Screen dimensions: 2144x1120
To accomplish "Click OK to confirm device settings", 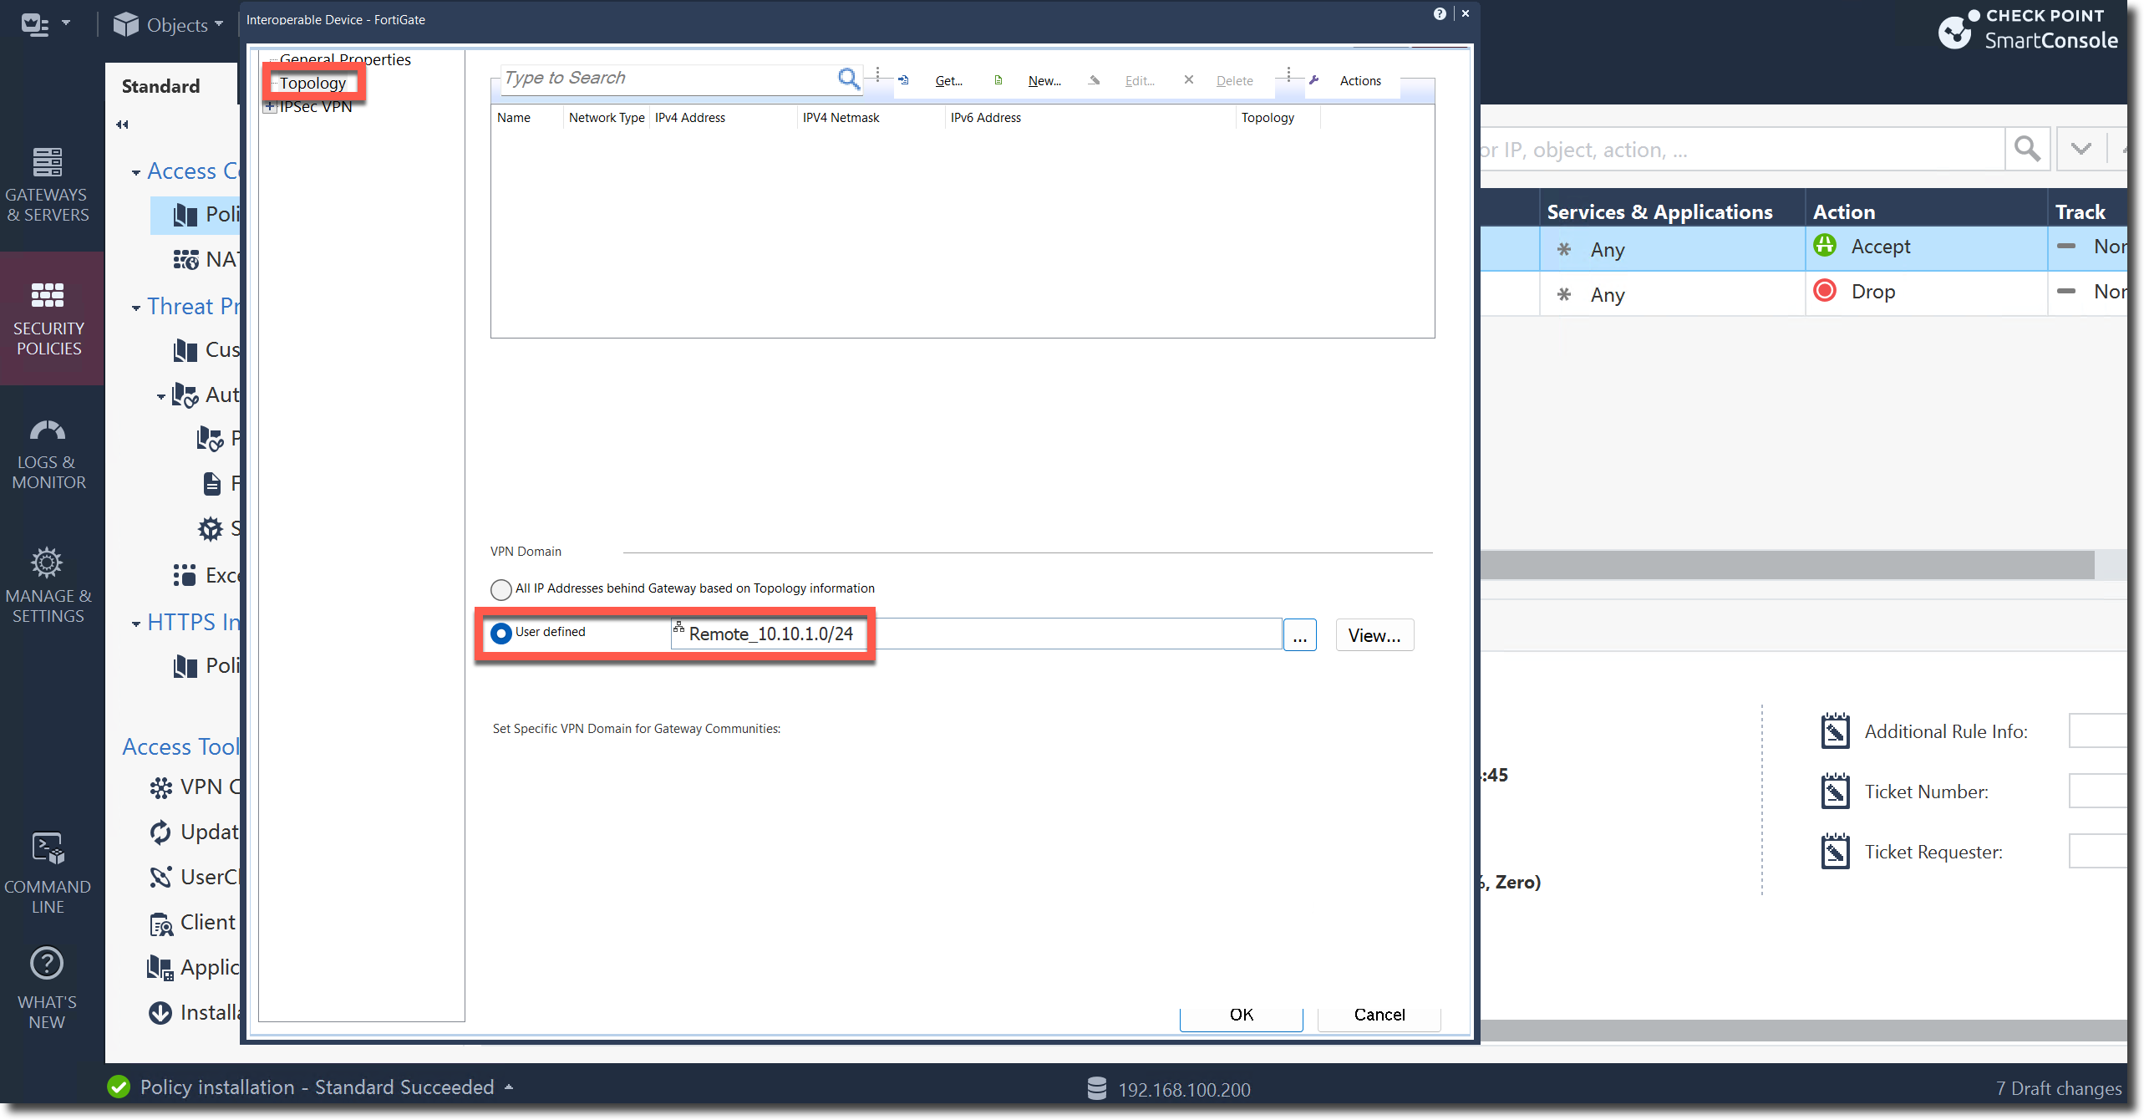I will (1241, 1015).
